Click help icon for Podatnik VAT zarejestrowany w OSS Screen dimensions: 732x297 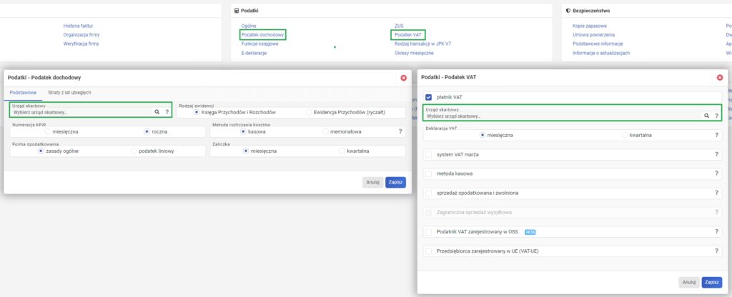pos(716,231)
